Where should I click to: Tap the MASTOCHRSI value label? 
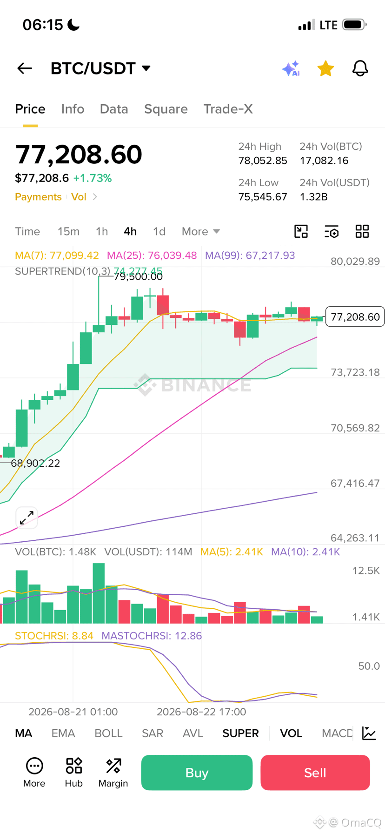(x=152, y=636)
